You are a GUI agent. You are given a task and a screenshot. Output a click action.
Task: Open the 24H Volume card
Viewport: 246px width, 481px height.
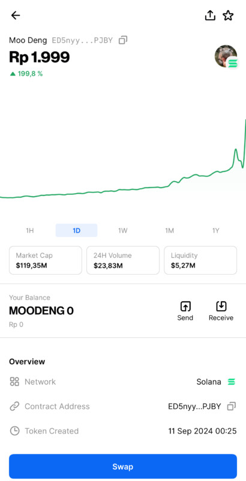click(123, 260)
